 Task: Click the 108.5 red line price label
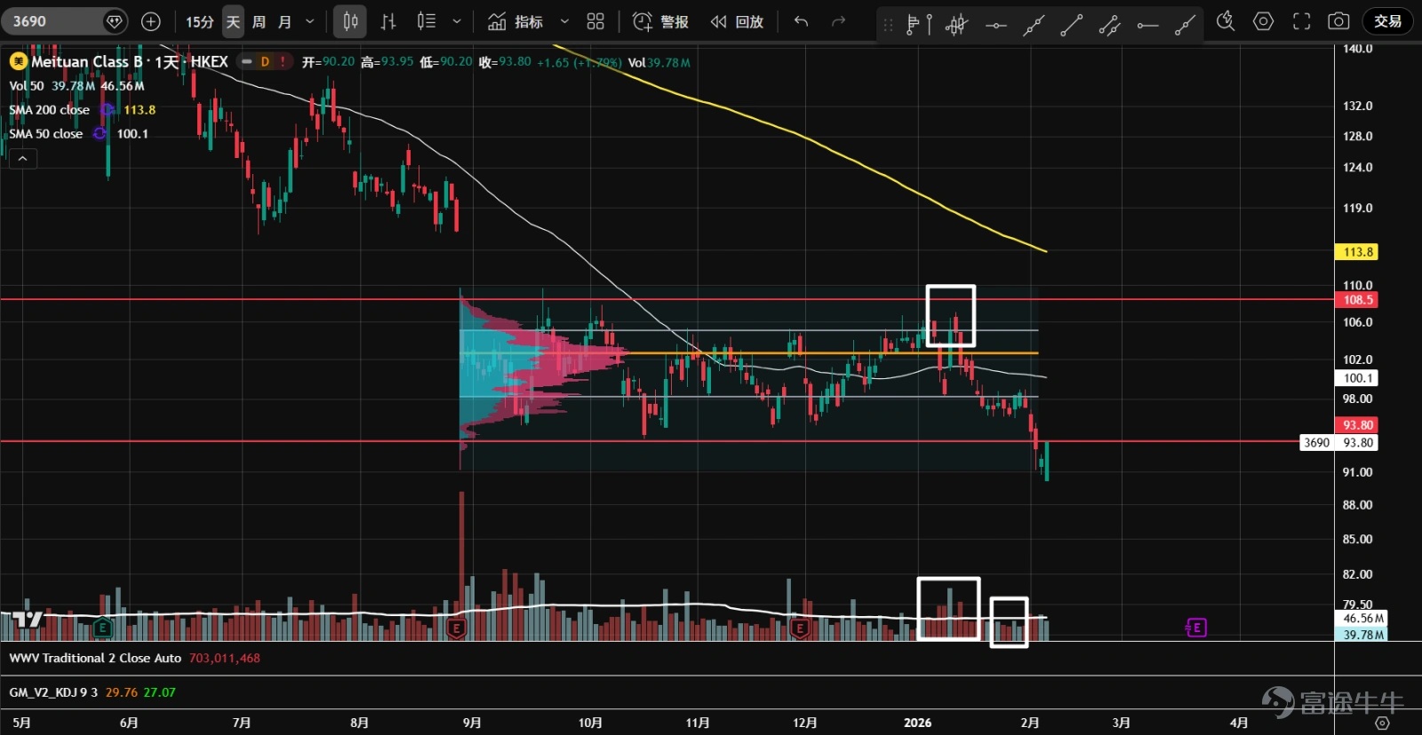click(1357, 300)
